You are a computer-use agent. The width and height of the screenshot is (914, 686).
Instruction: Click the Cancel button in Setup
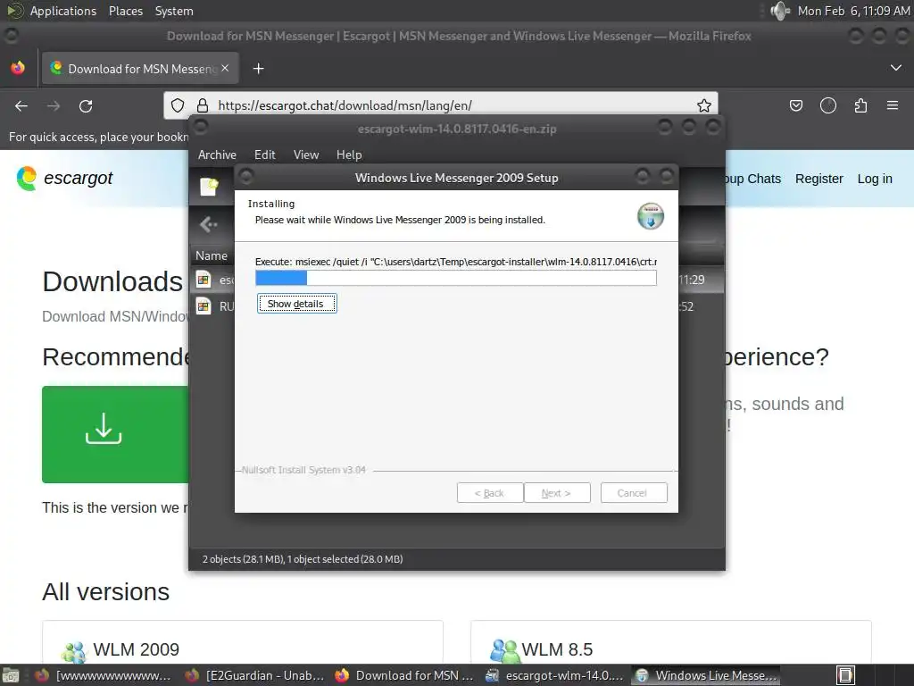coord(634,493)
